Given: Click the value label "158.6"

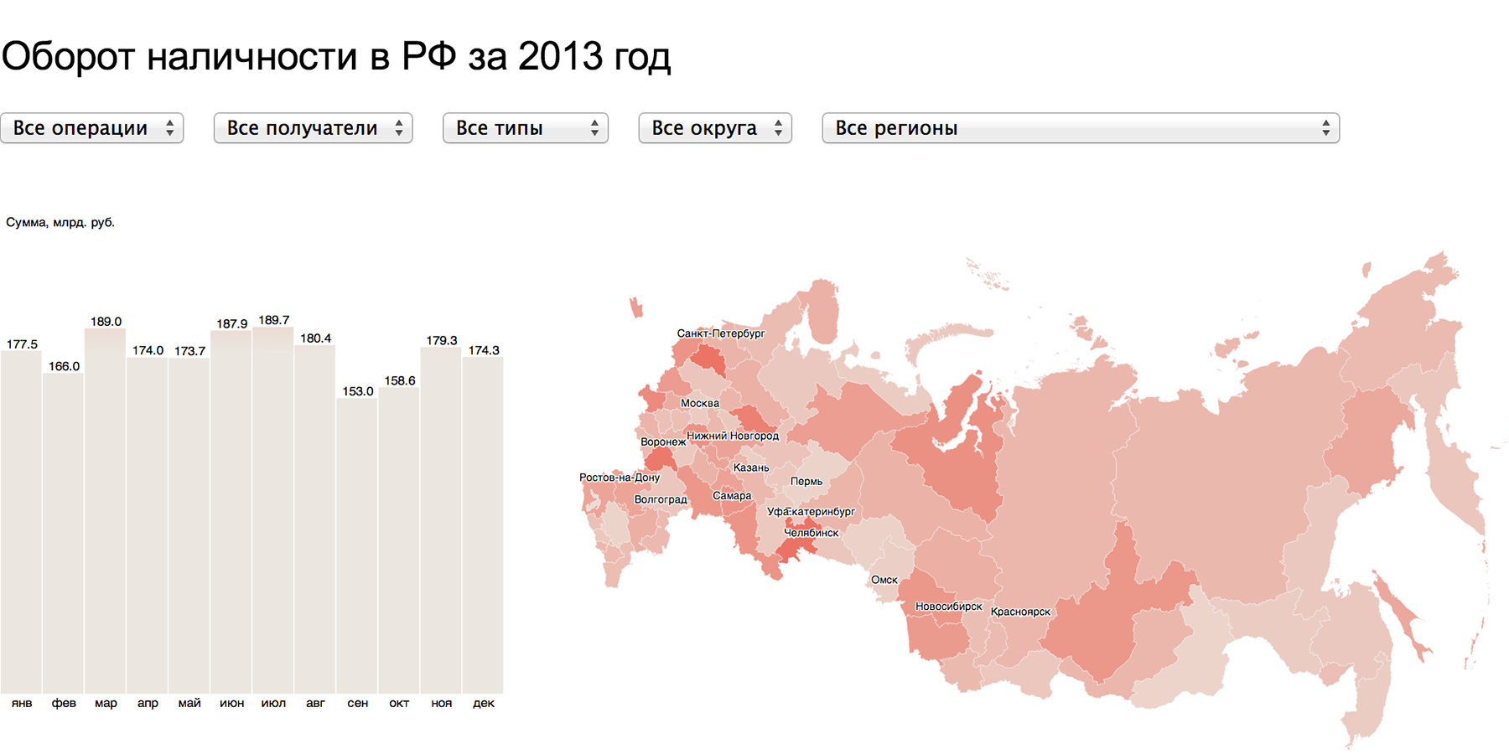Looking at the screenshot, I should click(x=400, y=380).
